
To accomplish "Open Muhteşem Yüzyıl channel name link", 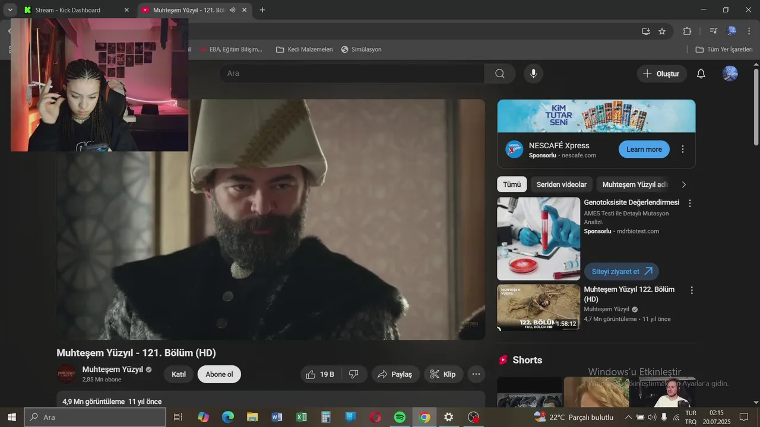I will tap(112, 369).
